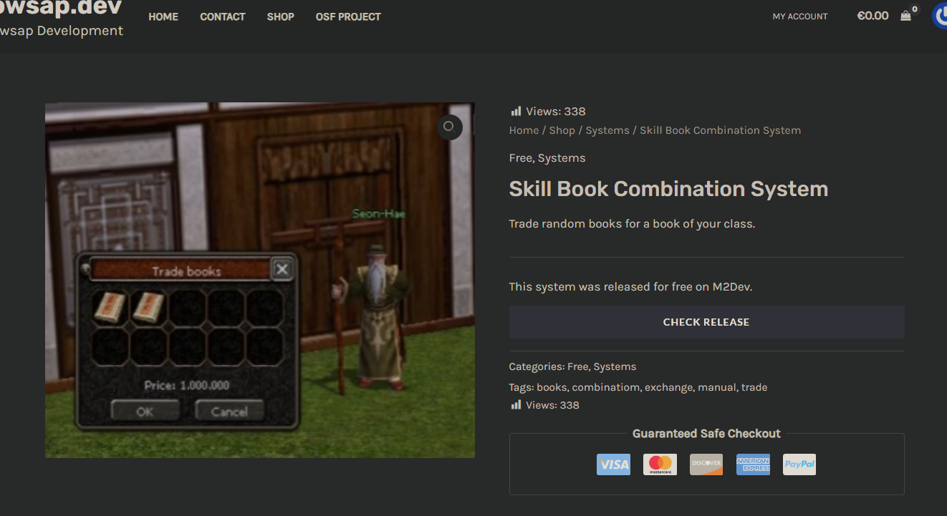Click the Free category link under Categories
Viewport: 947px width, 516px height.
[x=577, y=366]
